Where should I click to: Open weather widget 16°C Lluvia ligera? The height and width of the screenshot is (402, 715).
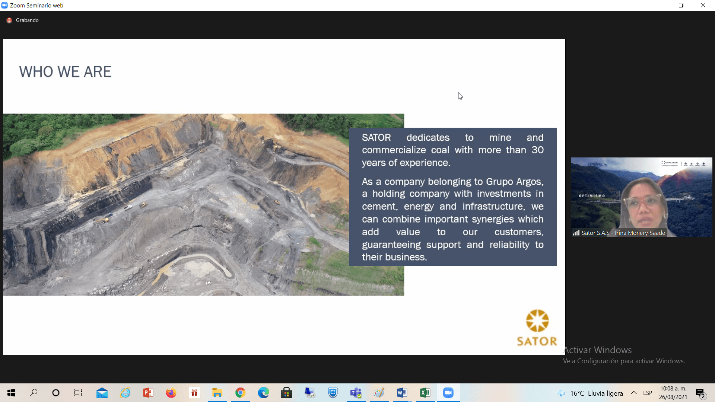590,393
